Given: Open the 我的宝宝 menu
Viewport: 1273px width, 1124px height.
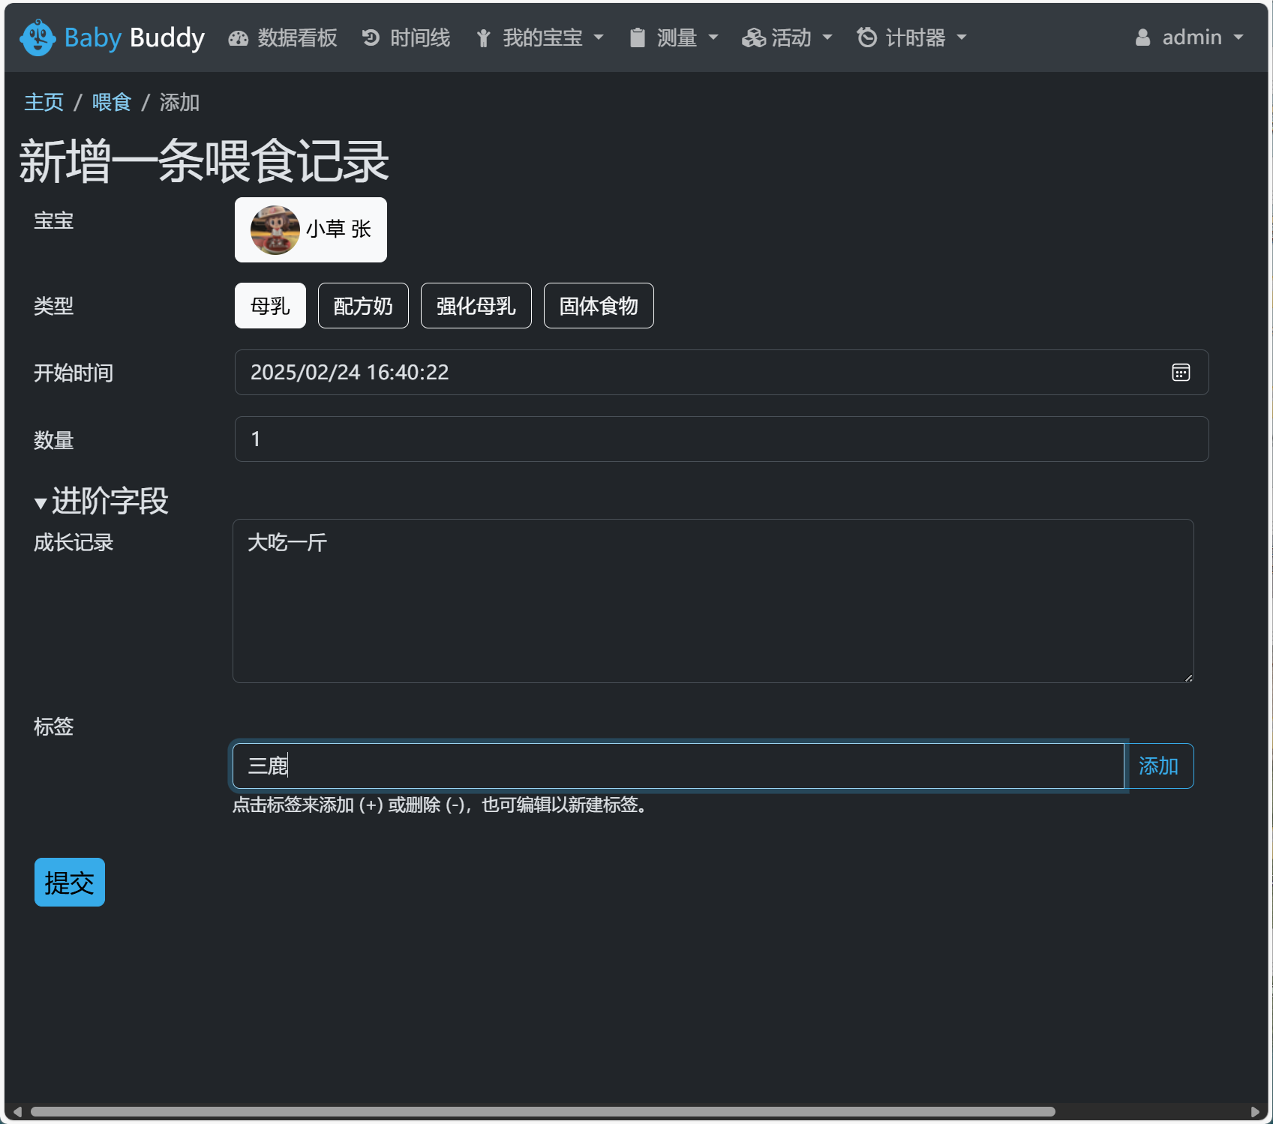Looking at the screenshot, I should point(539,37).
